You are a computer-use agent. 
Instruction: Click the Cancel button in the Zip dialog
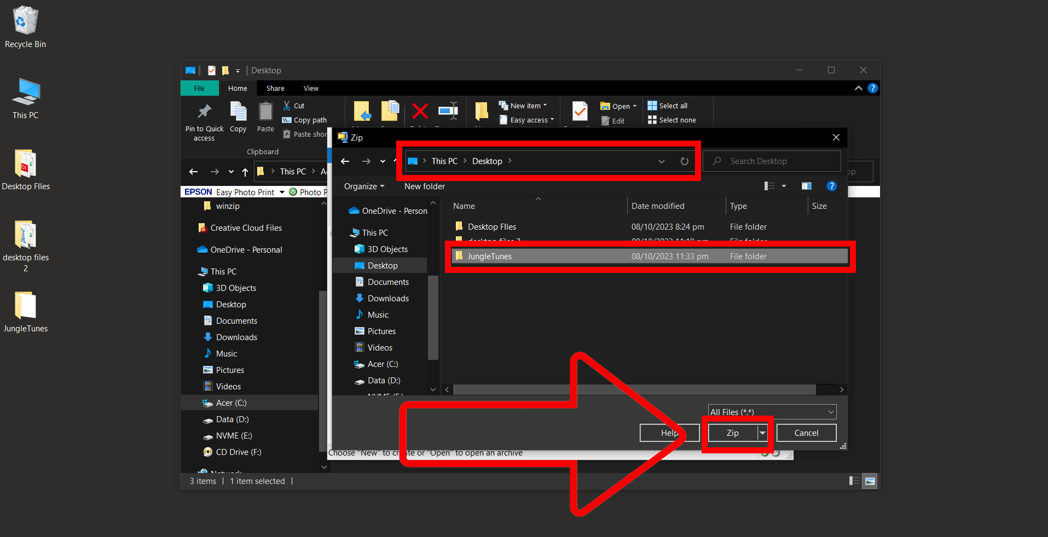coord(806,433)
